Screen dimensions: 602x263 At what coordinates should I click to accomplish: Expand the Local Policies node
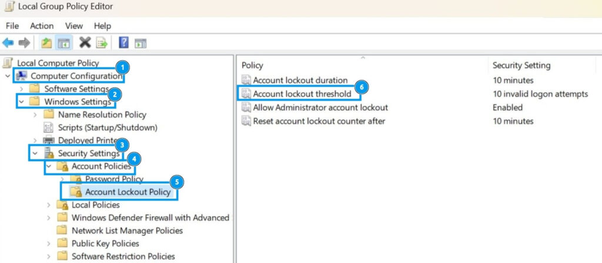tap(49, 205)
